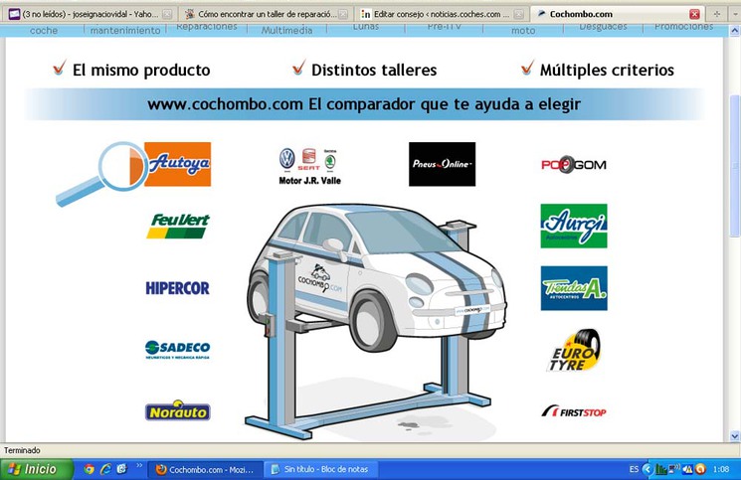This screenshot has width=741, height=480.
Task: Open the Multimedia navigation item
Action: point(286,30)
